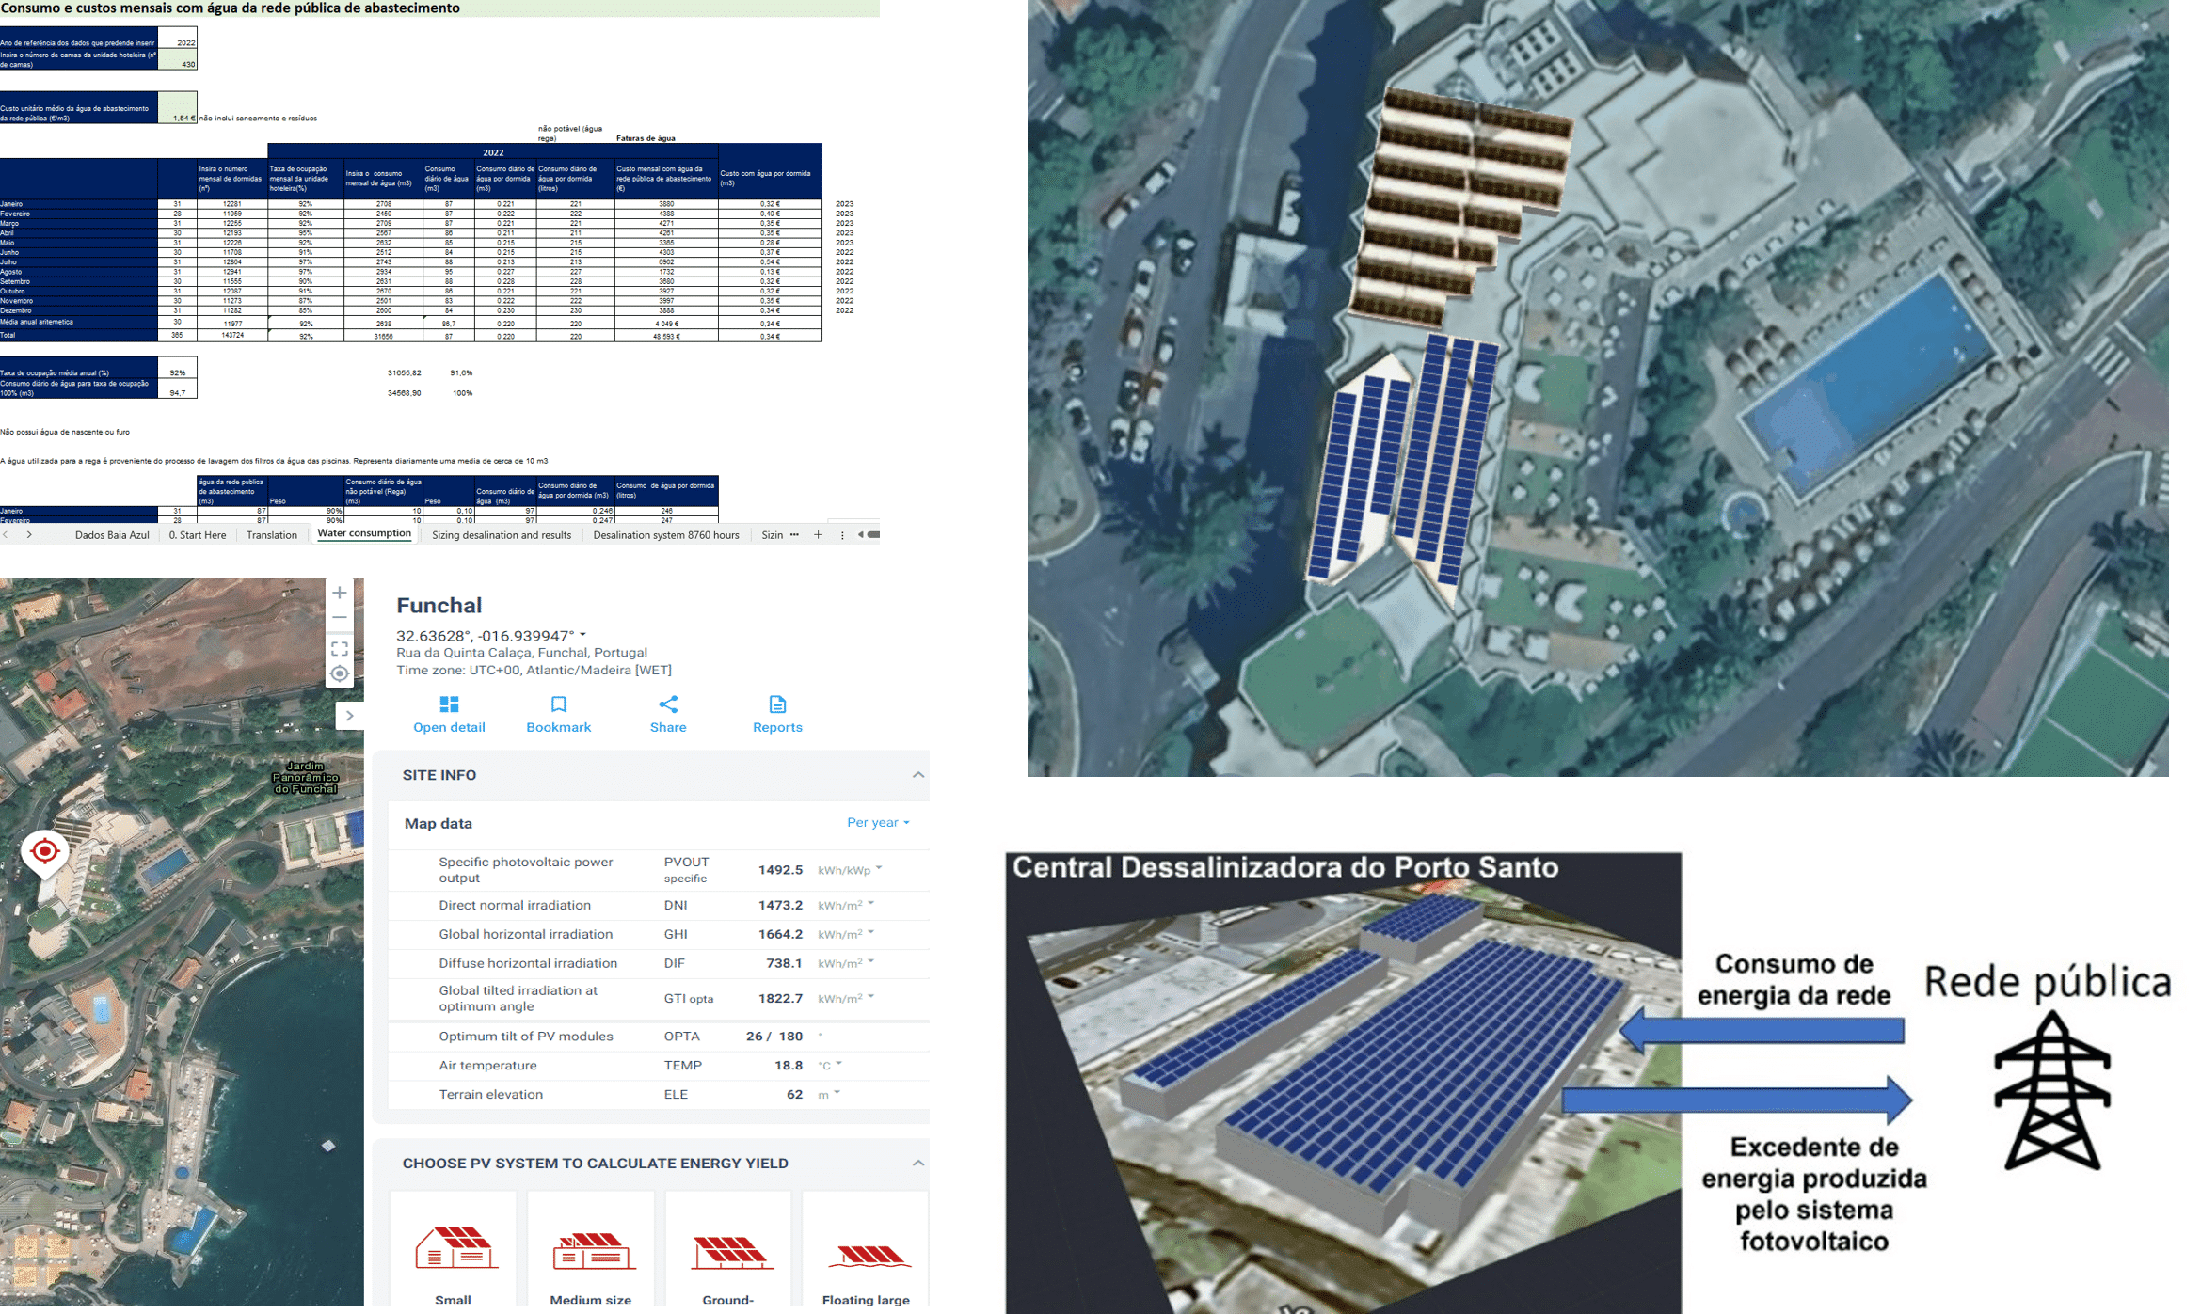The image size is (2201, 1314).
Task: Collapse the SITE INFO section
Action: [x=917, y=775]
